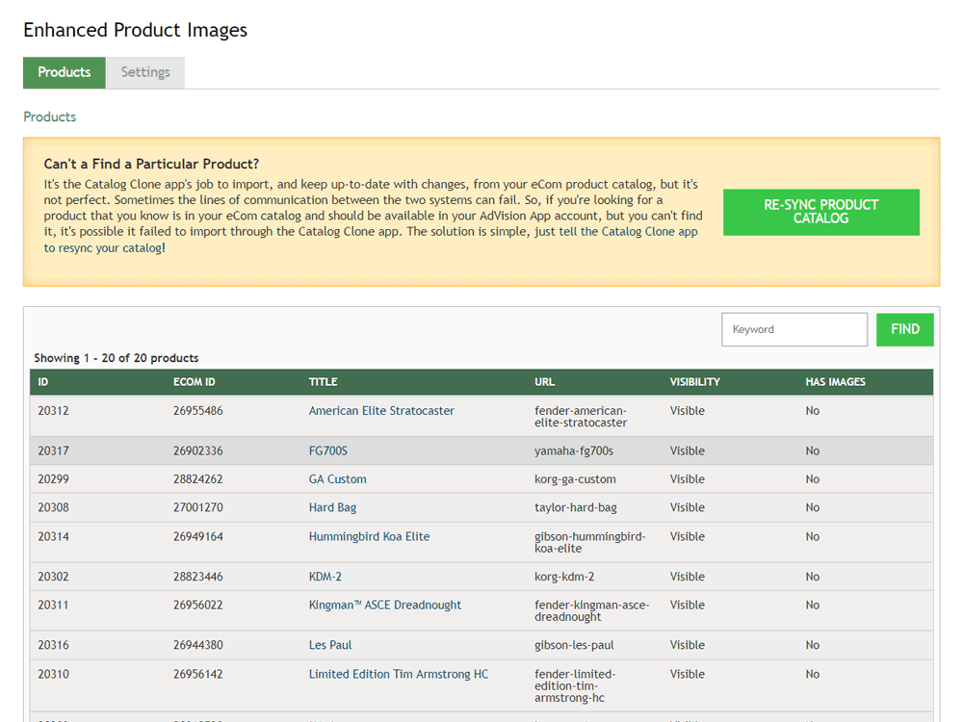Click the Re-Sync Product Catalog button
The height and width of the screenshot is (722, 963).
pyautogui.click(x=820, y=212)
